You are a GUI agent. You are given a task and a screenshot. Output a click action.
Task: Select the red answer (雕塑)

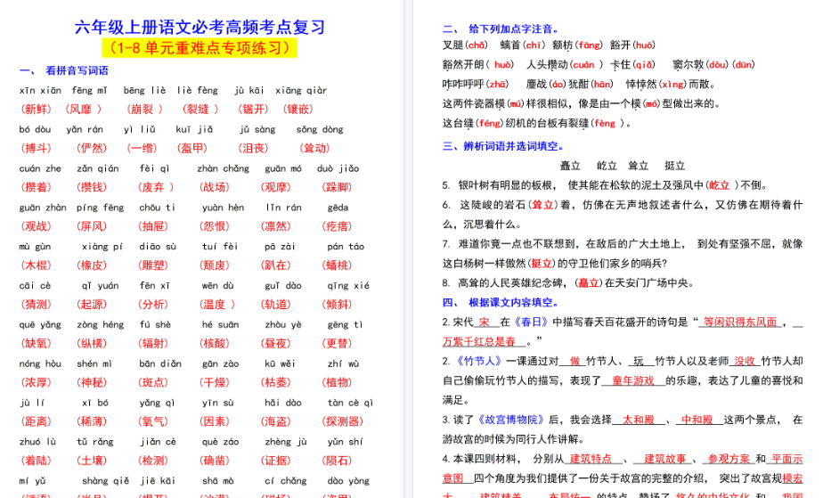[152, 265]
